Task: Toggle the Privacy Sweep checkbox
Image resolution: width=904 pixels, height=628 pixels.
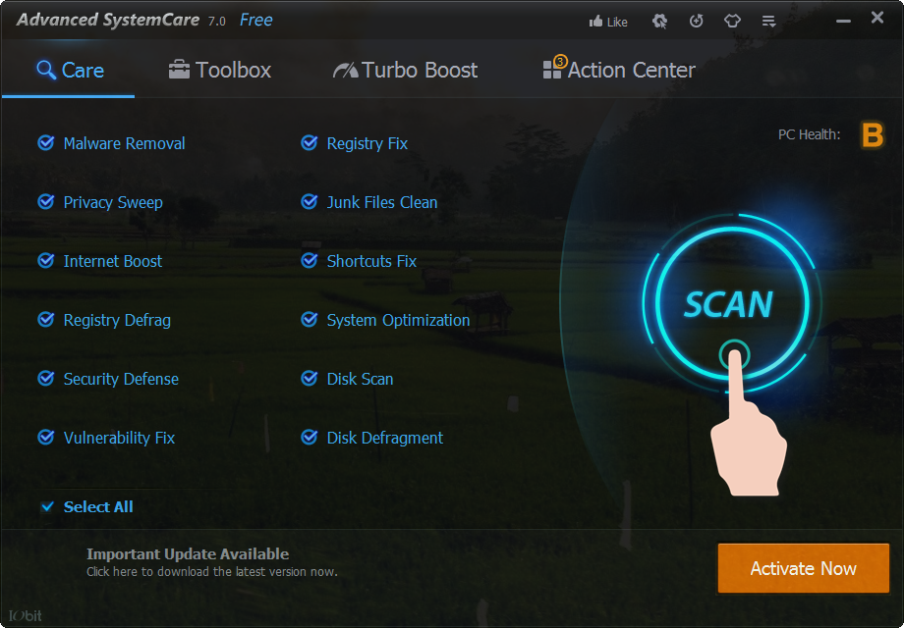Action: [45, 202]
